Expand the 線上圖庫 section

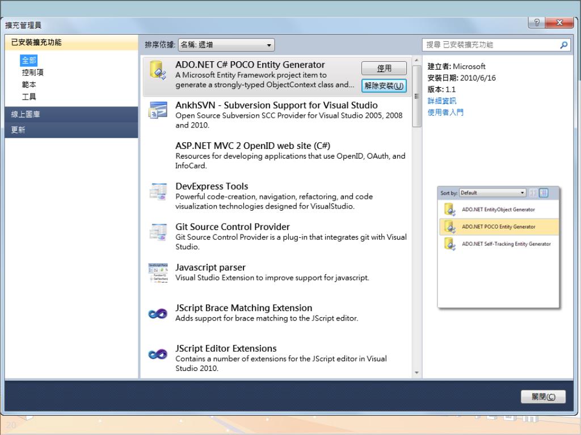click(x=71, y=114)
